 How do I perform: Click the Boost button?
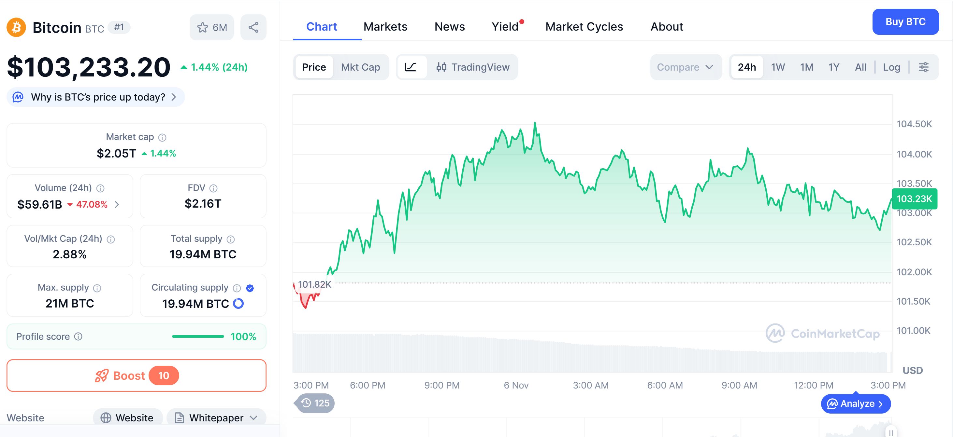coord(136,375)
